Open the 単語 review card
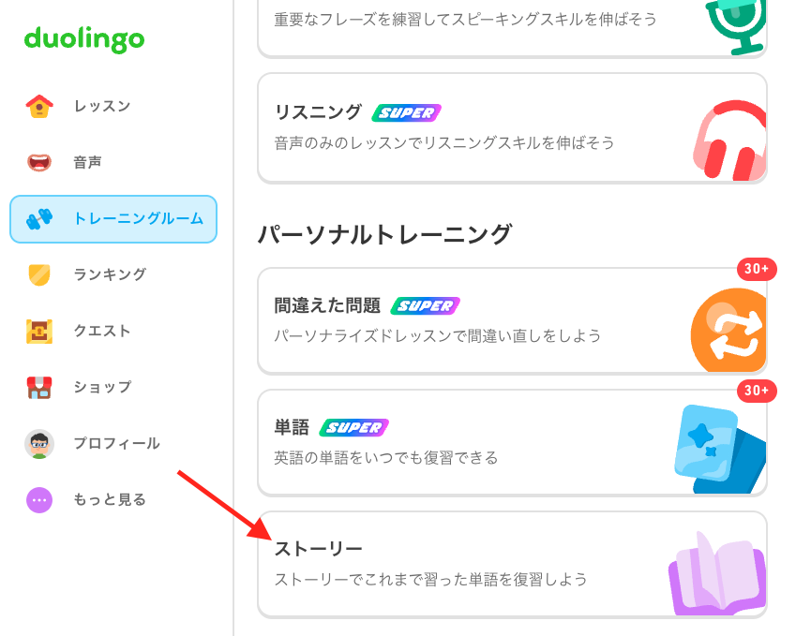The width and height of the screenshot is (796, 636). [512, 443]
